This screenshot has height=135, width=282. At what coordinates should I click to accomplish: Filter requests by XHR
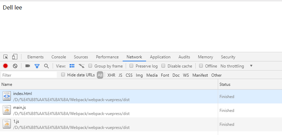(x=111, y=75)
